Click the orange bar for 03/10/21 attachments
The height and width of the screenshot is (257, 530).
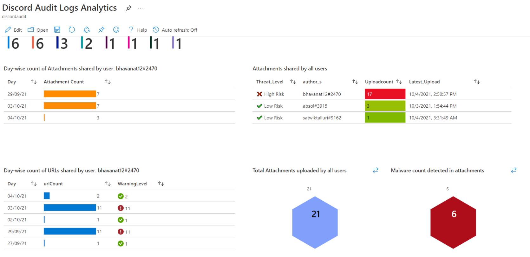pos(70,106)
